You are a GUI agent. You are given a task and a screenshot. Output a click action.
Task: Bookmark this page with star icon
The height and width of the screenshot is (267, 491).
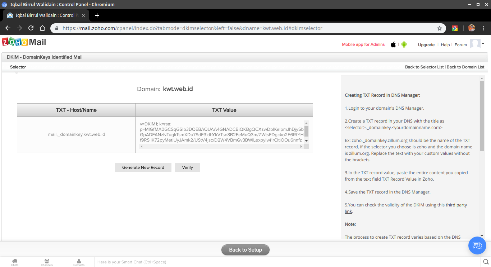pyautogui.click(x=439, y=28)
